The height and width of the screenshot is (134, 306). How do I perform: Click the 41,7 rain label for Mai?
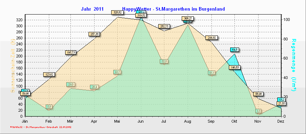[x=118, y=72]
